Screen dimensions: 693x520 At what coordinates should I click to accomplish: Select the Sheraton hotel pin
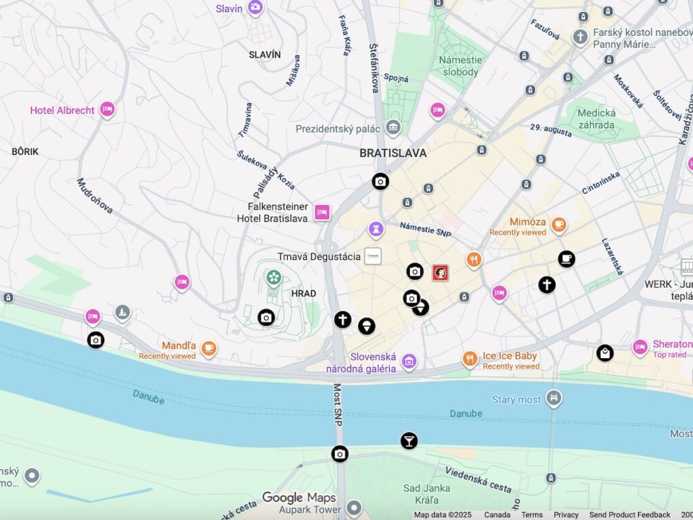pyautogui.click(x=640, y=347)
